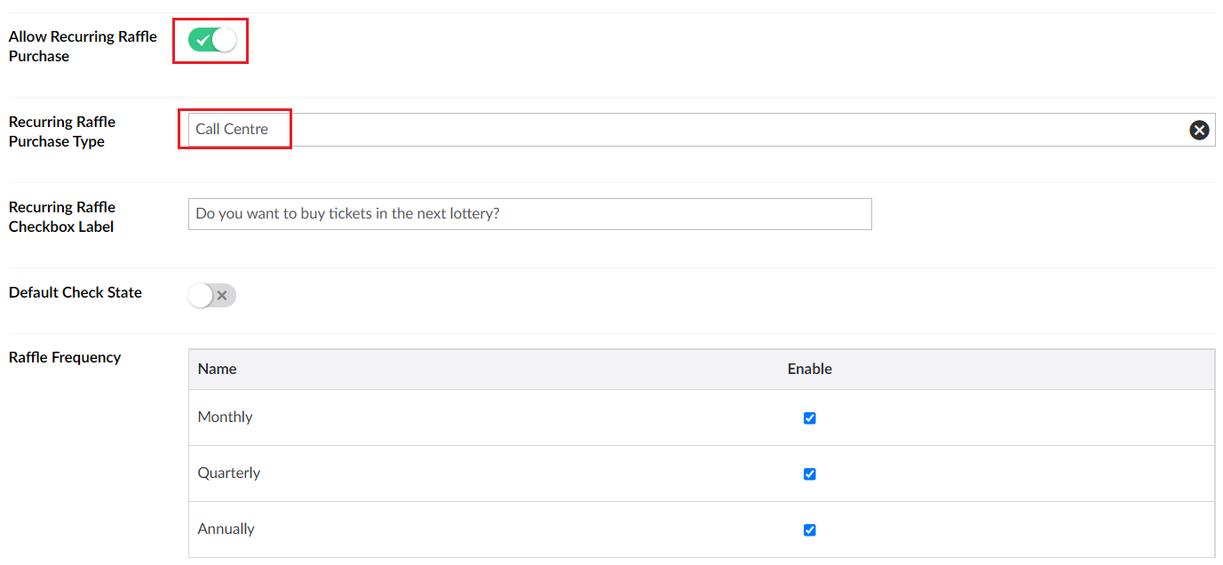The height and width of the screenshot is (565, 1223).
Task: Click the Enable column header
Action: click(x=809, y=369)
